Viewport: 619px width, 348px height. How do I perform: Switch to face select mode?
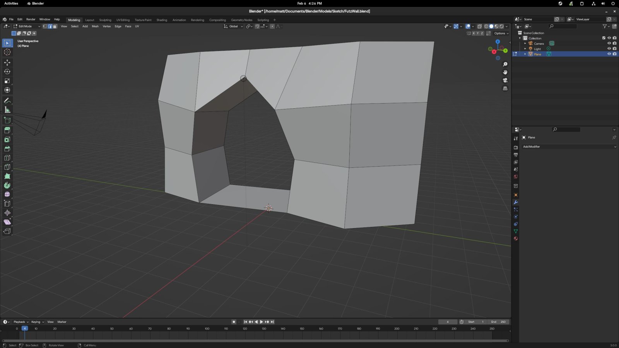click(x=55, y=26)
